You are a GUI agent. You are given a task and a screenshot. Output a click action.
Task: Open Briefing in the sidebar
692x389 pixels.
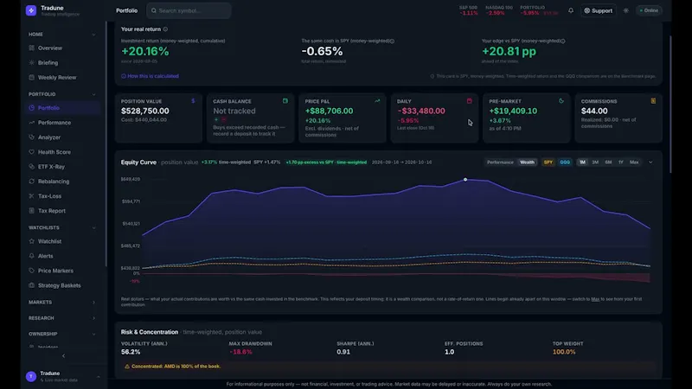[x=61, y=62]
